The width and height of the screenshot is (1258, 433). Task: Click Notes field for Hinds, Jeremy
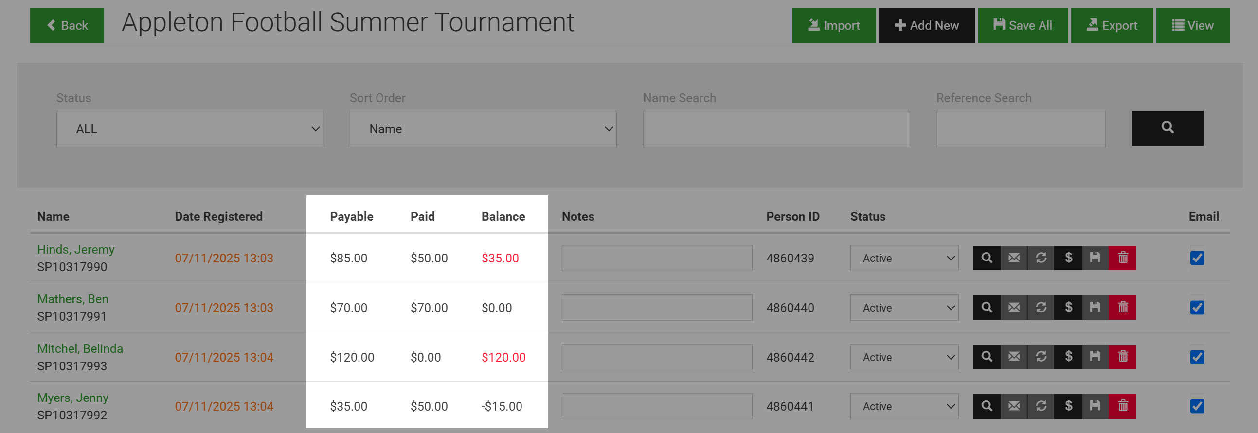[657, 258]
